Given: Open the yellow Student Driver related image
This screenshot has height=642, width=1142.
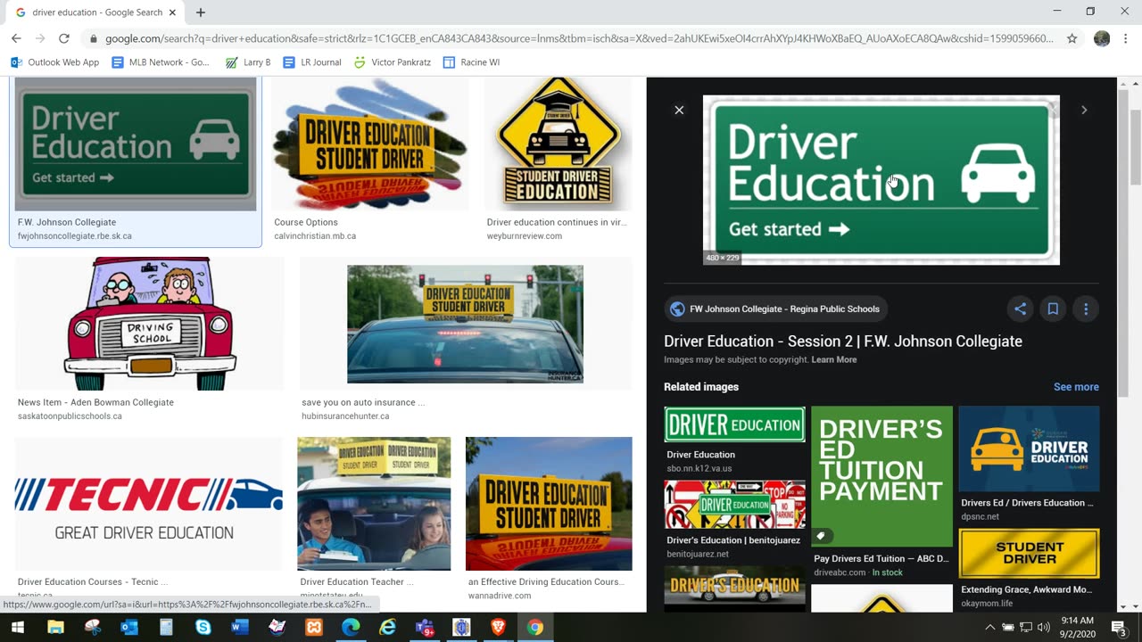Looking at the screenshot, I should [1029, 553].
